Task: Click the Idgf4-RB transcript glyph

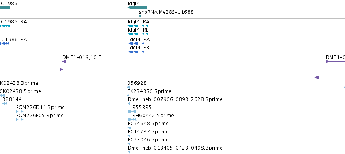Action: 138,34
